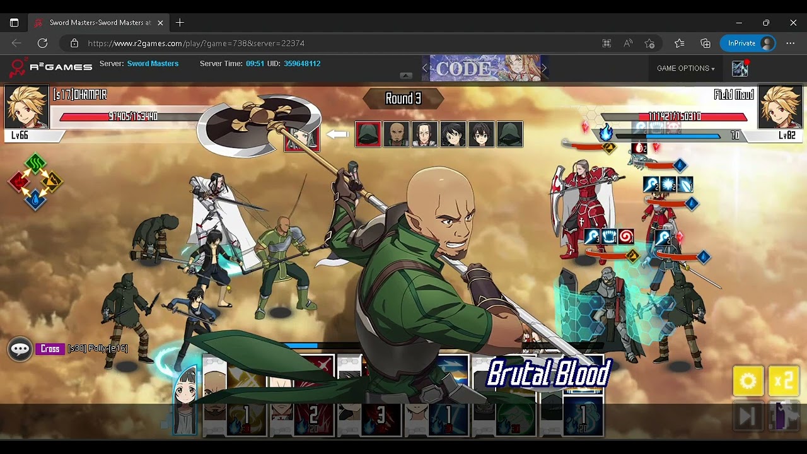Image resolution: width=807 pixels, height=454 pixels.
Task: Show next banner with right arrow
Action: (x=544, y=68)
